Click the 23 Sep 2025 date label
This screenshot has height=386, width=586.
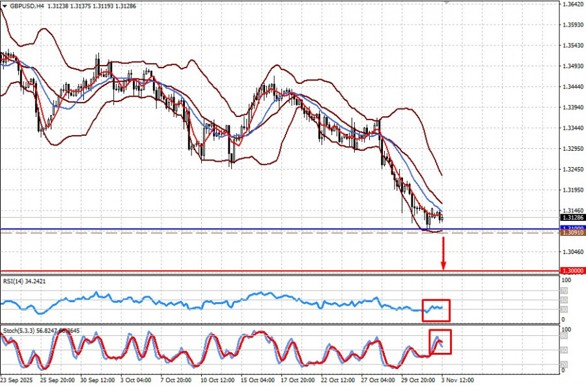click(18, 380)
